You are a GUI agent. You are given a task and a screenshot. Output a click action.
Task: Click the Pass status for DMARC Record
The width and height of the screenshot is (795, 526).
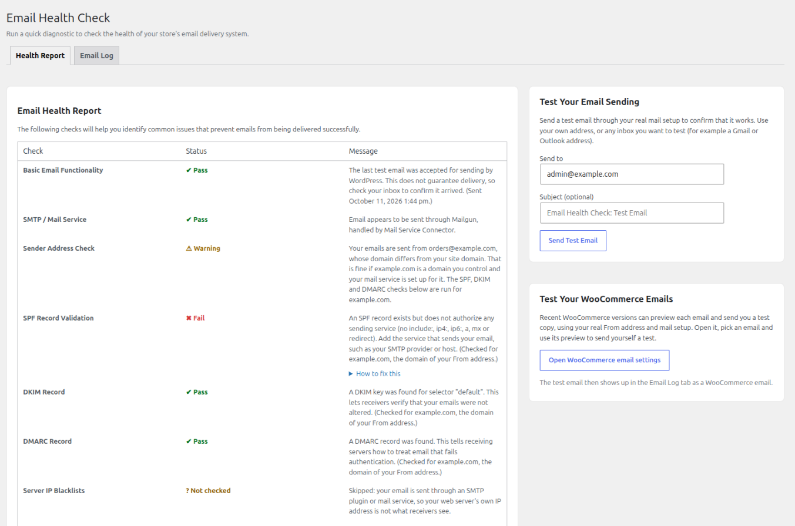click(x=197, y=441)
